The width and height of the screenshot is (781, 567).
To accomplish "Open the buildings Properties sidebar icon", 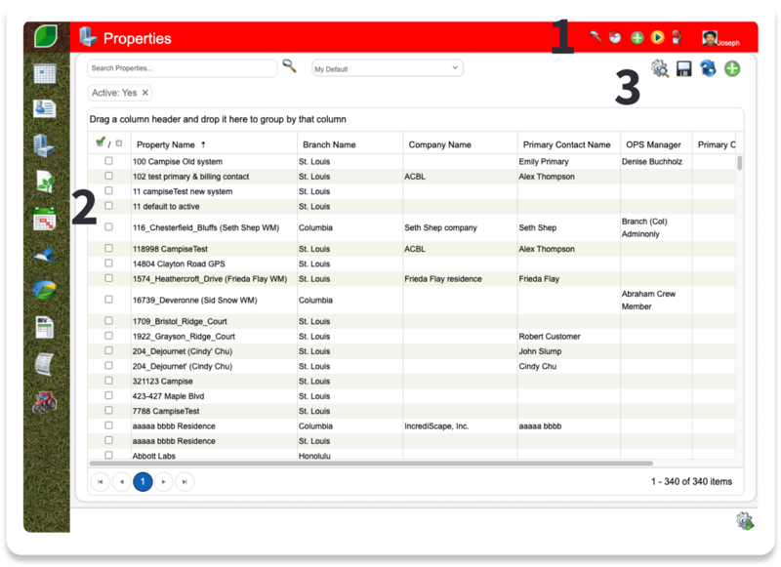I will [x=44, y=145].
